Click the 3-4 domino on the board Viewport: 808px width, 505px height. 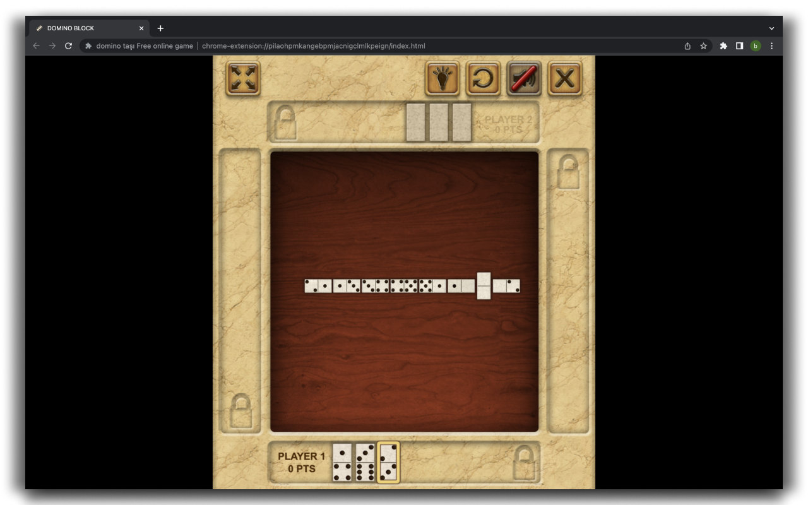click(x=375, y=286)
